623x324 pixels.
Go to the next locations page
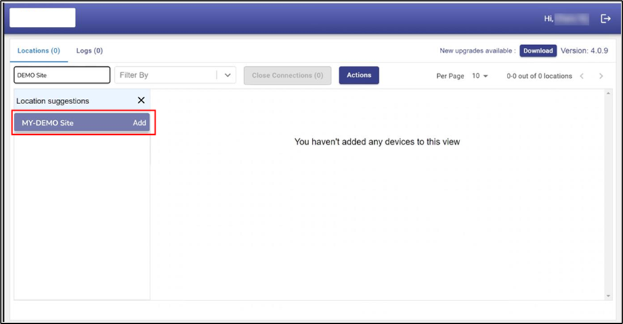click(x=601, y=76)
